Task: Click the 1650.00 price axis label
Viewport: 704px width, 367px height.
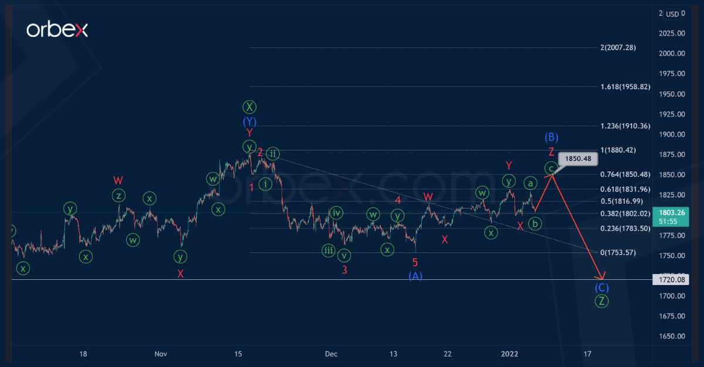Action: tap(672, 337)
